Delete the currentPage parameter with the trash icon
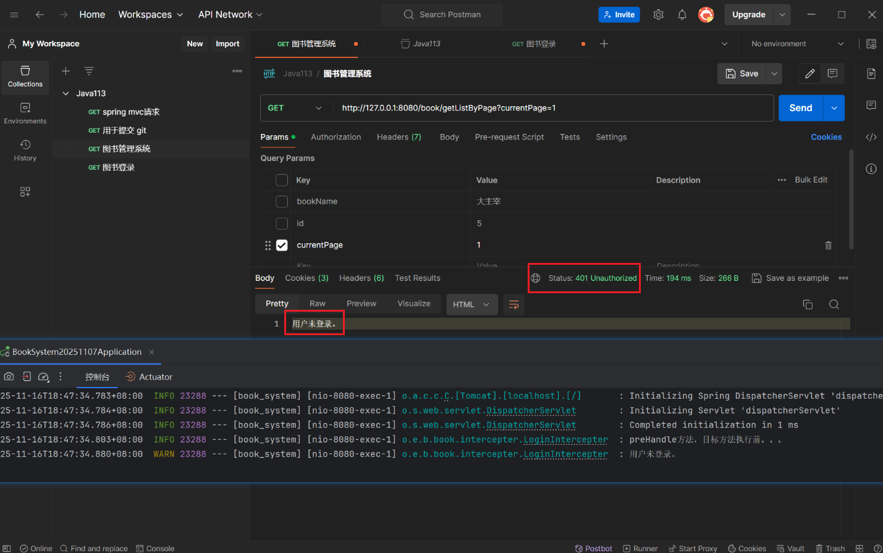The image size is (883, 553). [829, 246]
